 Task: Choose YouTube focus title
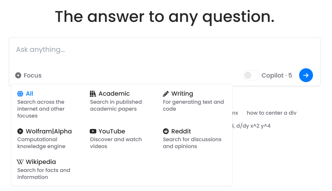[x=112, y=131]
